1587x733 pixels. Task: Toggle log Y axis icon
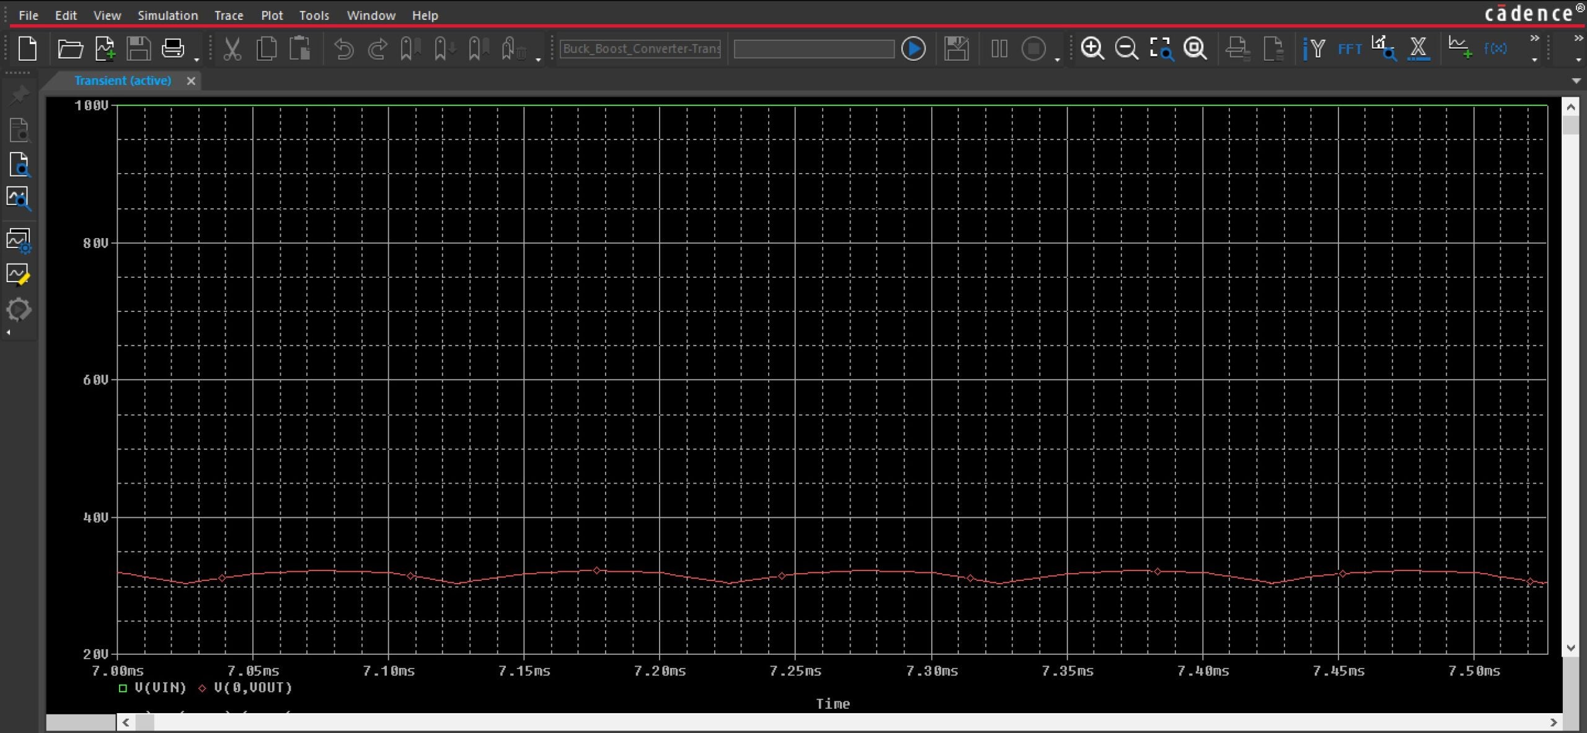pos(1314,48)
